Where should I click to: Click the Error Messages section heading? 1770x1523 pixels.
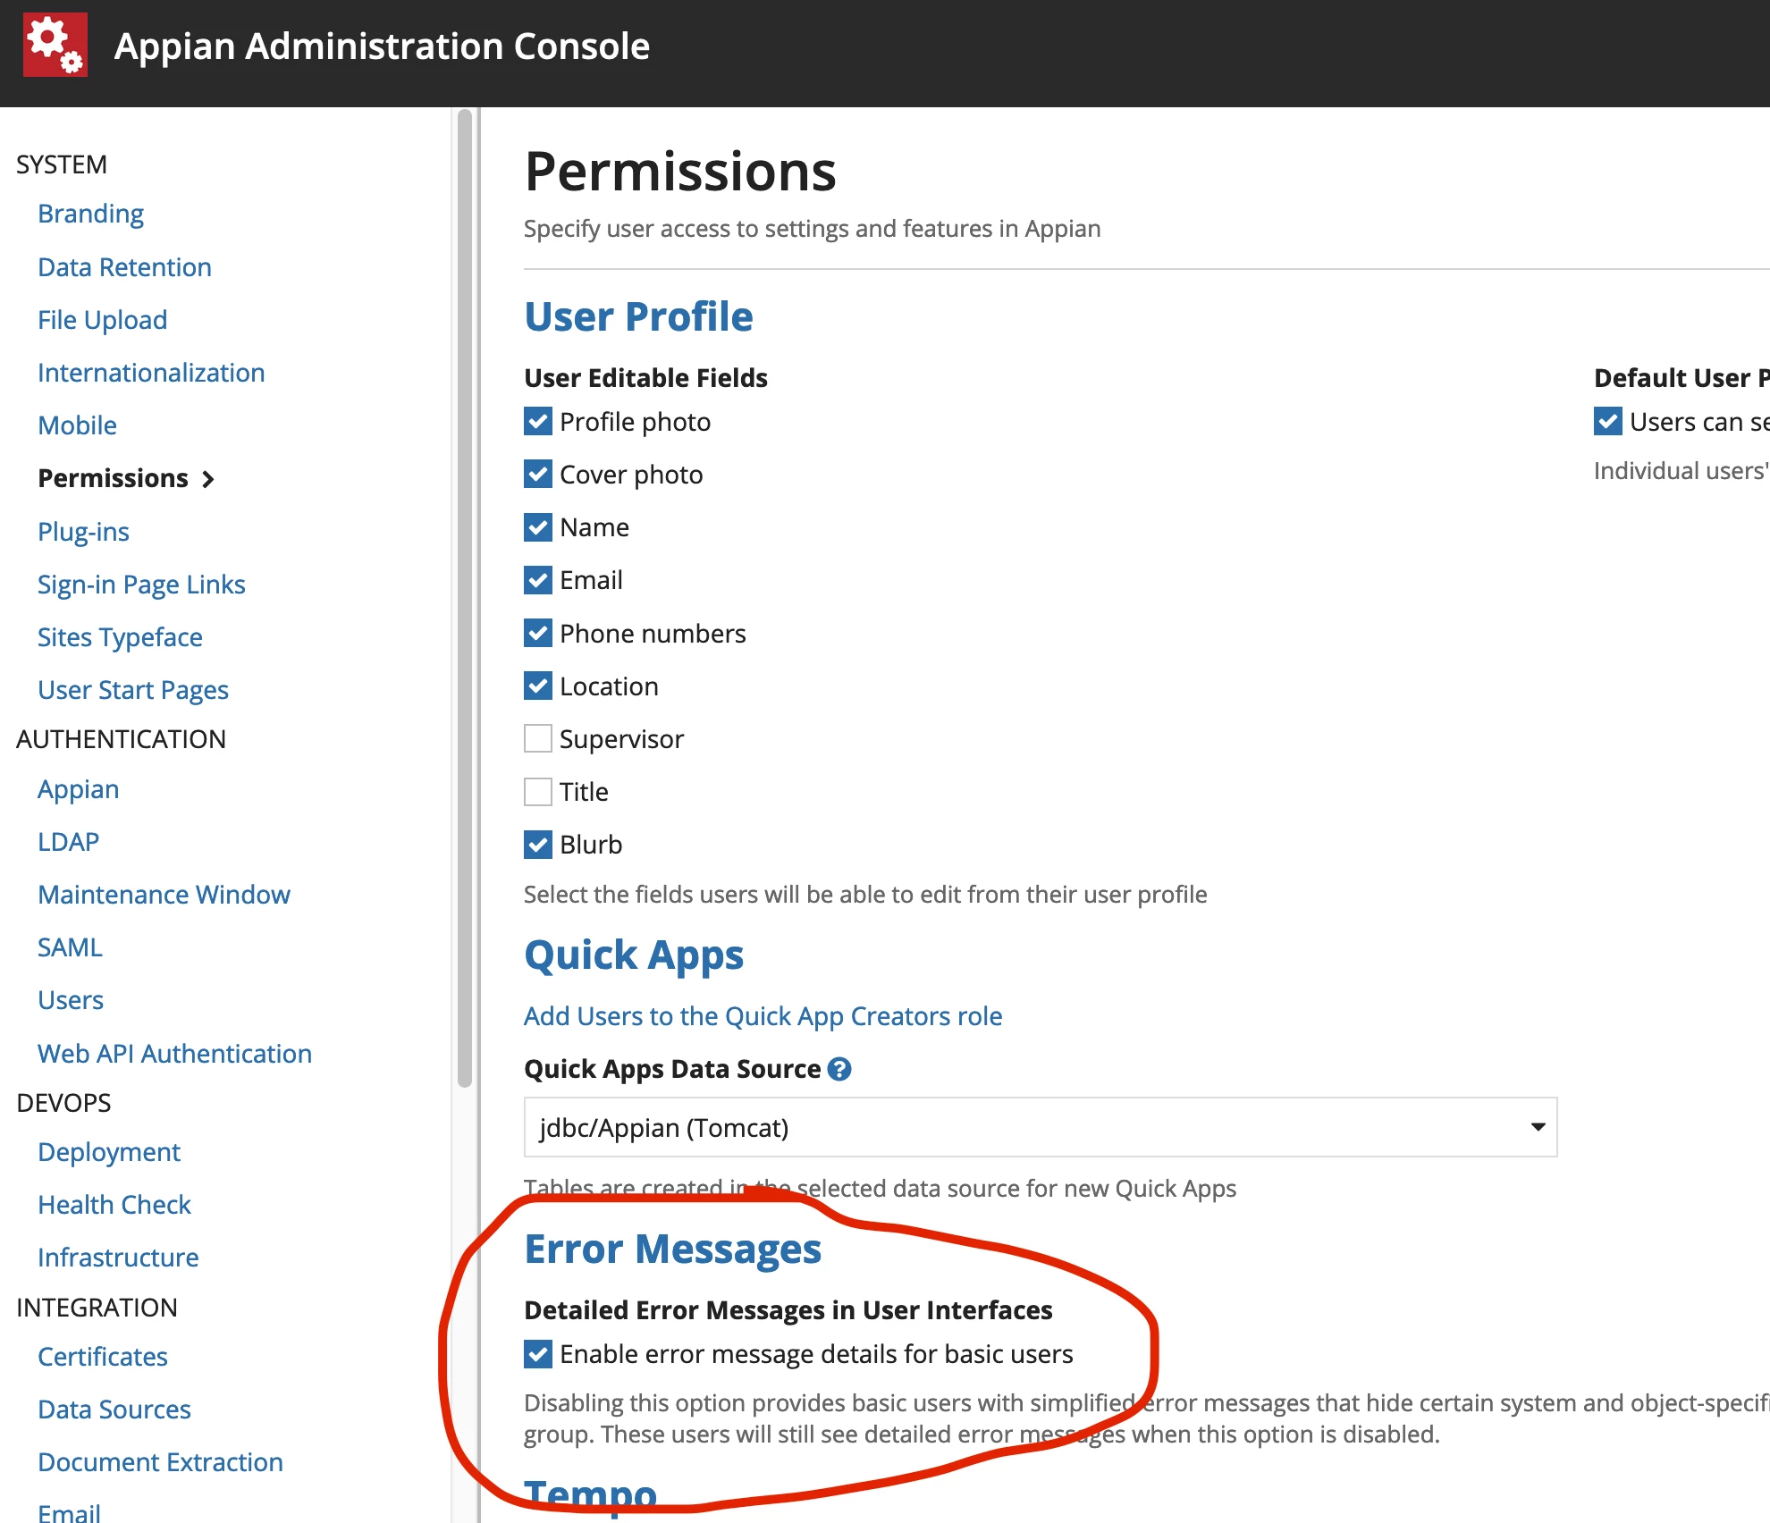point(673,1250)
